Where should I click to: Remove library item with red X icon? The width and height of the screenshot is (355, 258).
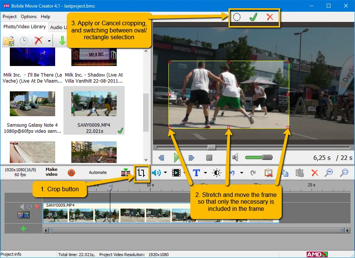[x=39, y=41]
